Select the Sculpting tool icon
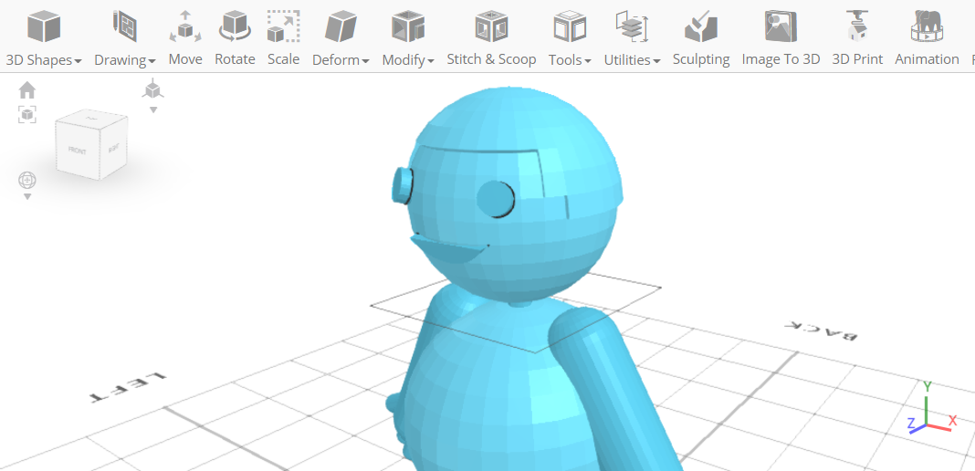Viewport: 975px width, 471px height. [x=701, y=26]
